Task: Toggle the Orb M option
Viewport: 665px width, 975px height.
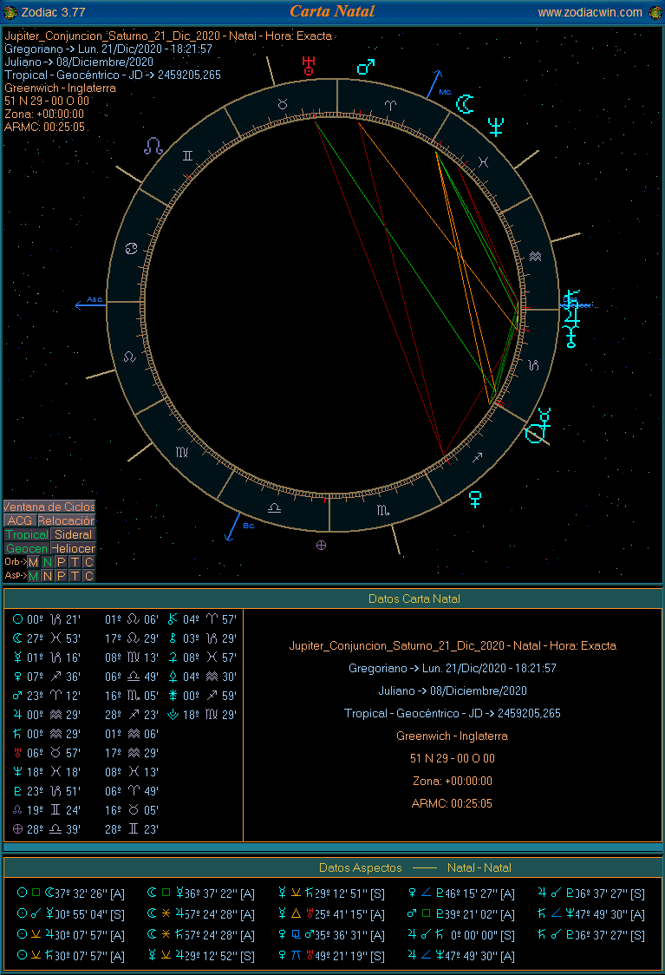Action: (x=34, y=562)
